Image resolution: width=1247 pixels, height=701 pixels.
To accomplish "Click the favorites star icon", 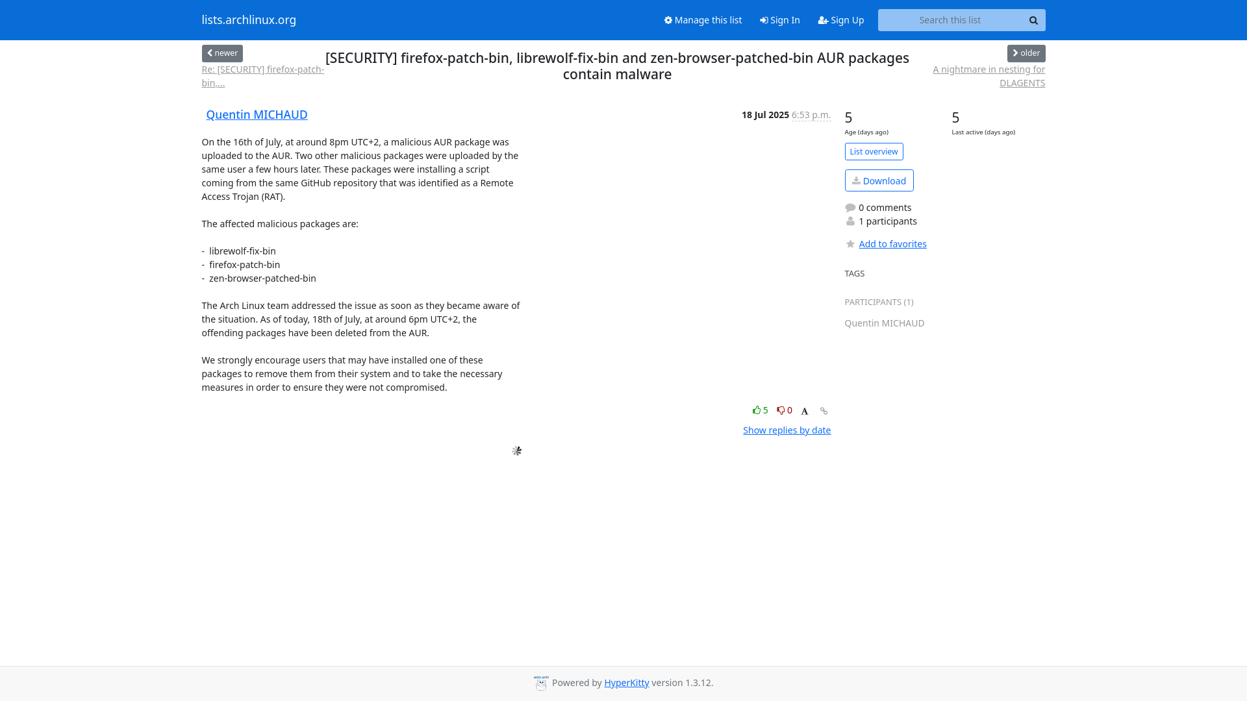I will pos(850,244).
